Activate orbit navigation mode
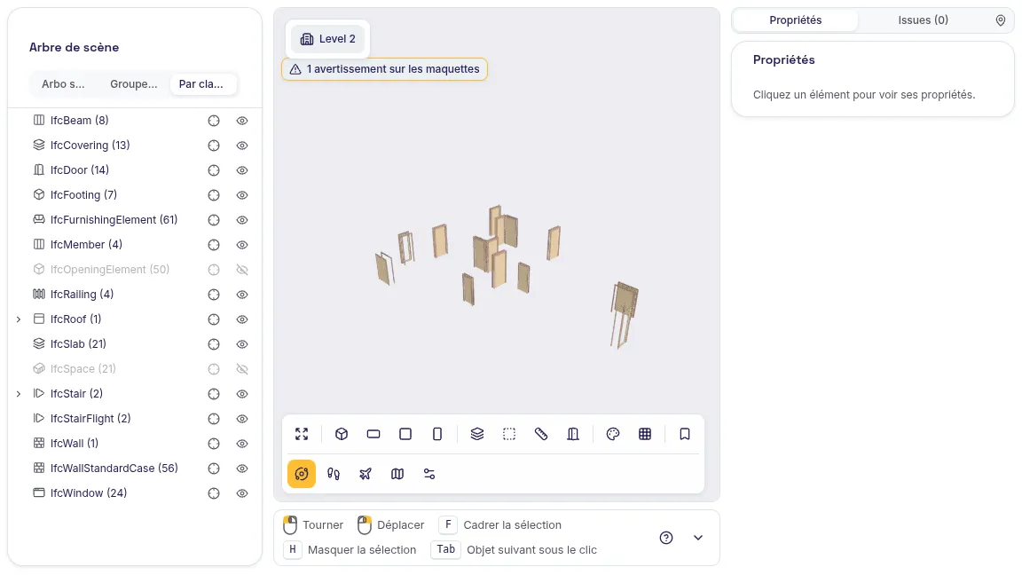The image size is (1022, 575). click(x=301, y=474)
